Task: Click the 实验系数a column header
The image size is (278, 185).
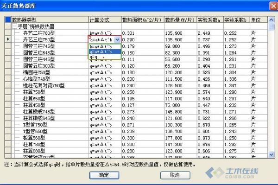Action: [x=210, y=19]
